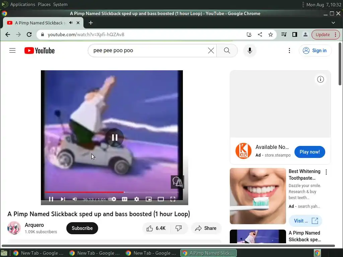Subscribe to the Arquero channel

82,228
